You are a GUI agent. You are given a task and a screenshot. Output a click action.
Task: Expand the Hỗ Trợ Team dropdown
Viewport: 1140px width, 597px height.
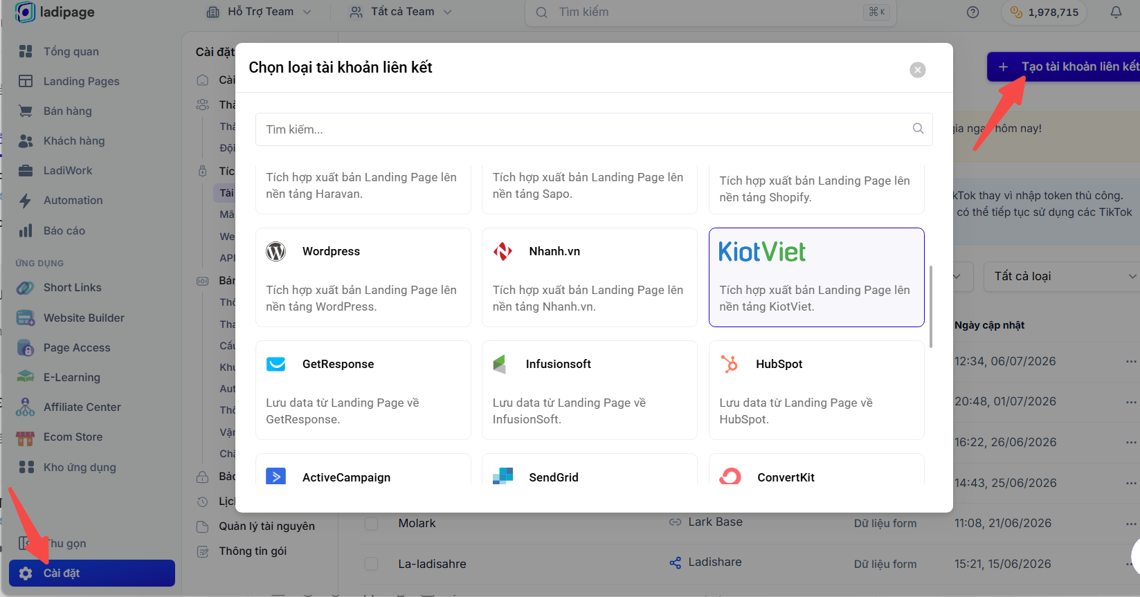[259, 12]
